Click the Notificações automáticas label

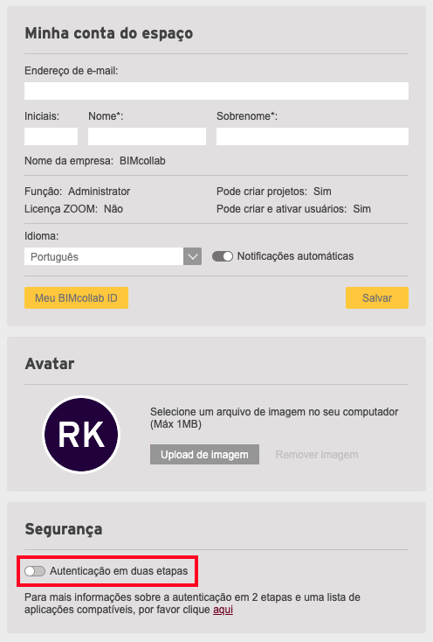point(295,256)
